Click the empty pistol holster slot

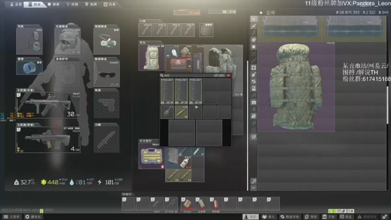107,105
